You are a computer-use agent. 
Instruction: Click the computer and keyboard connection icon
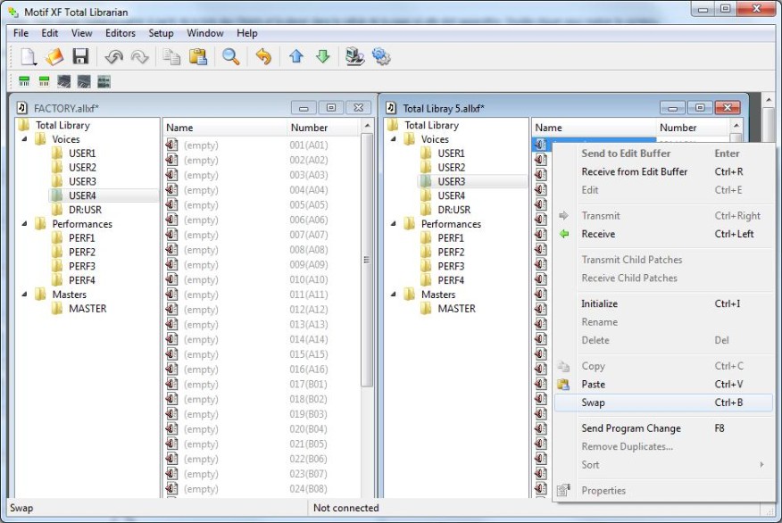click(354, 57)
